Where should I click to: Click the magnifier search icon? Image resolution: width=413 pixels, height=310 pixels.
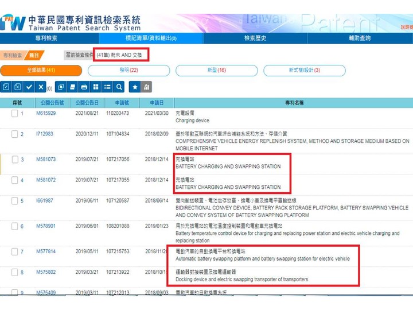pos(119,87)
